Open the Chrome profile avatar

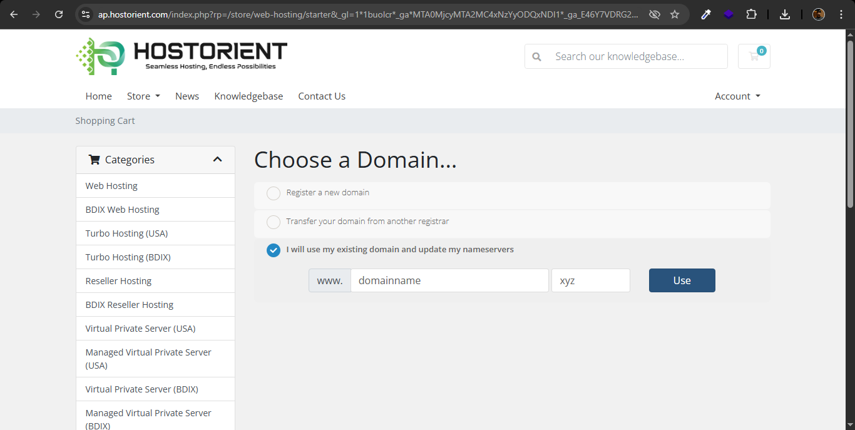(x=819, y=14)
